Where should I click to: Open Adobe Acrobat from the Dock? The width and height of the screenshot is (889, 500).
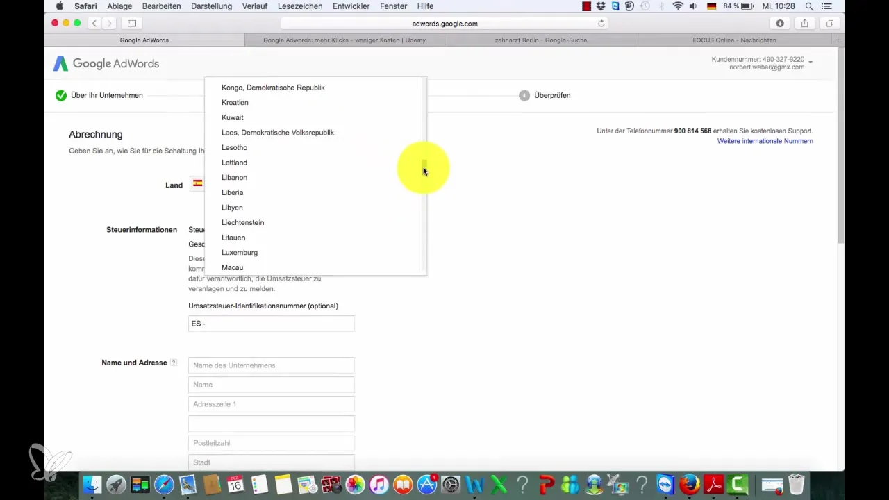714,484
